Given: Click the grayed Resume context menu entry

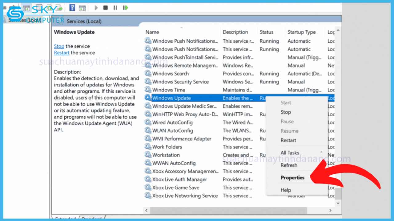Looking at the screenshot, I should (290, 131).
